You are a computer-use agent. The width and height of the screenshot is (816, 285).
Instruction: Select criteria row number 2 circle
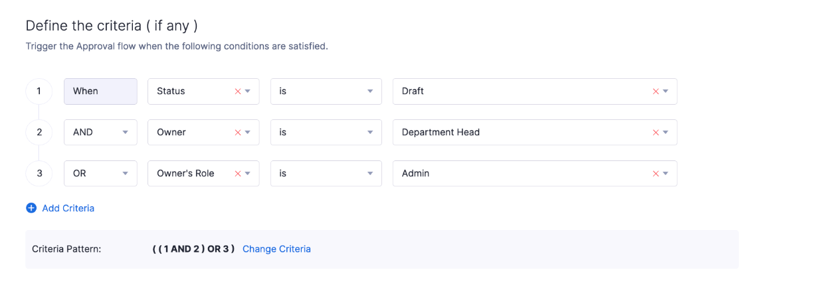(39, 133)
